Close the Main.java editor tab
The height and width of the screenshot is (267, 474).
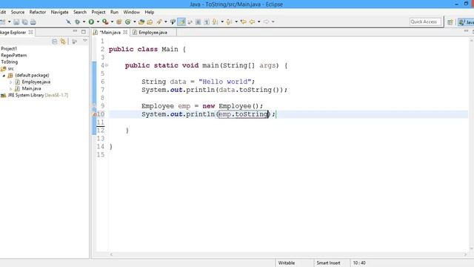point(125,32)
